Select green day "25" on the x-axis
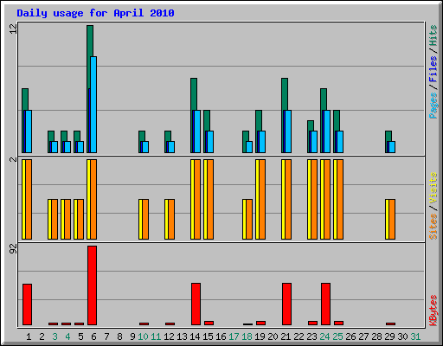This screenshot has height=346, width=443. pos(337,336)
